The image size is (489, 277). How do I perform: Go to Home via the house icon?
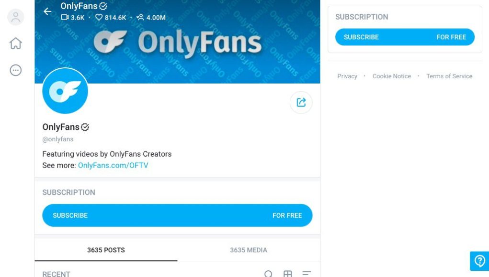tap(16, 43)
